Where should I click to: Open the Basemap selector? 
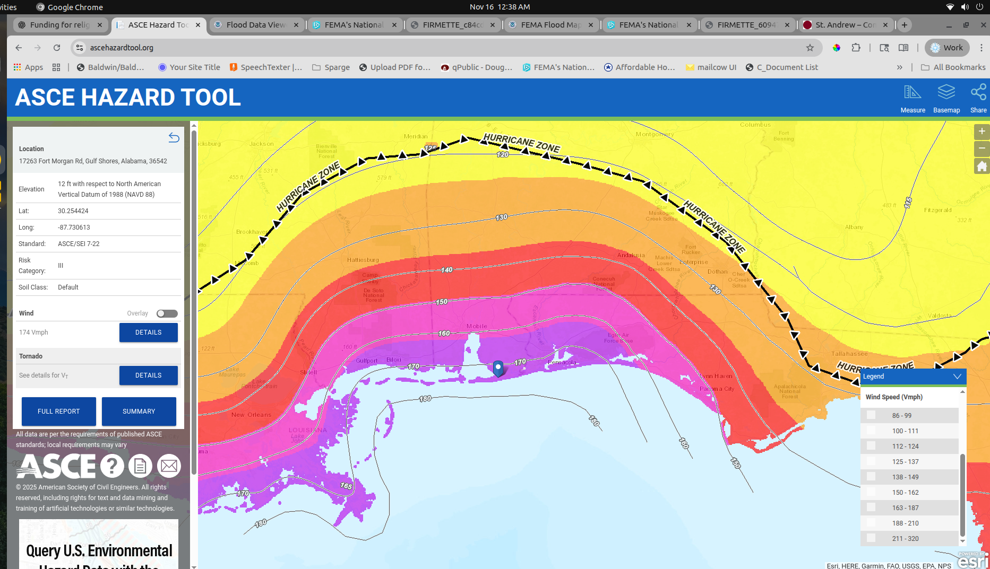[x=946, y=98]
